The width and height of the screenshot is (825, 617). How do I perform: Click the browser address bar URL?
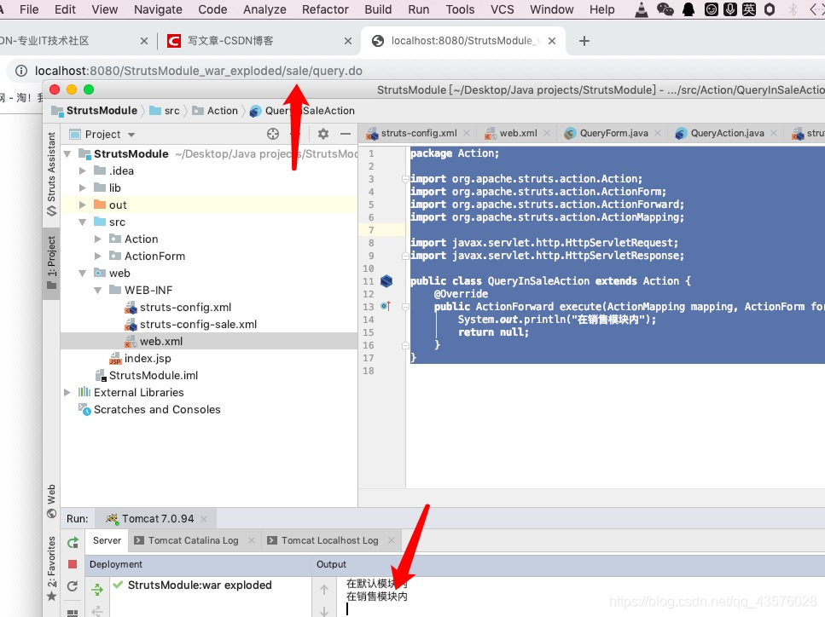coord(198,71)
